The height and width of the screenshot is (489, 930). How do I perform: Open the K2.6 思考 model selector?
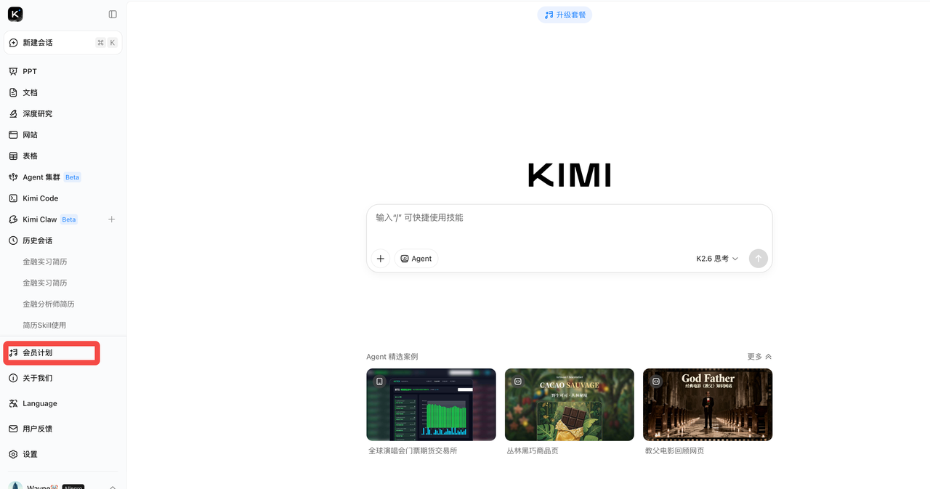pos(716,258)
